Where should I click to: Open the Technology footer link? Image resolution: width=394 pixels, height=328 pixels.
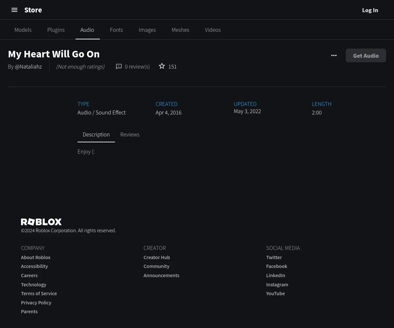coord(33,285)
